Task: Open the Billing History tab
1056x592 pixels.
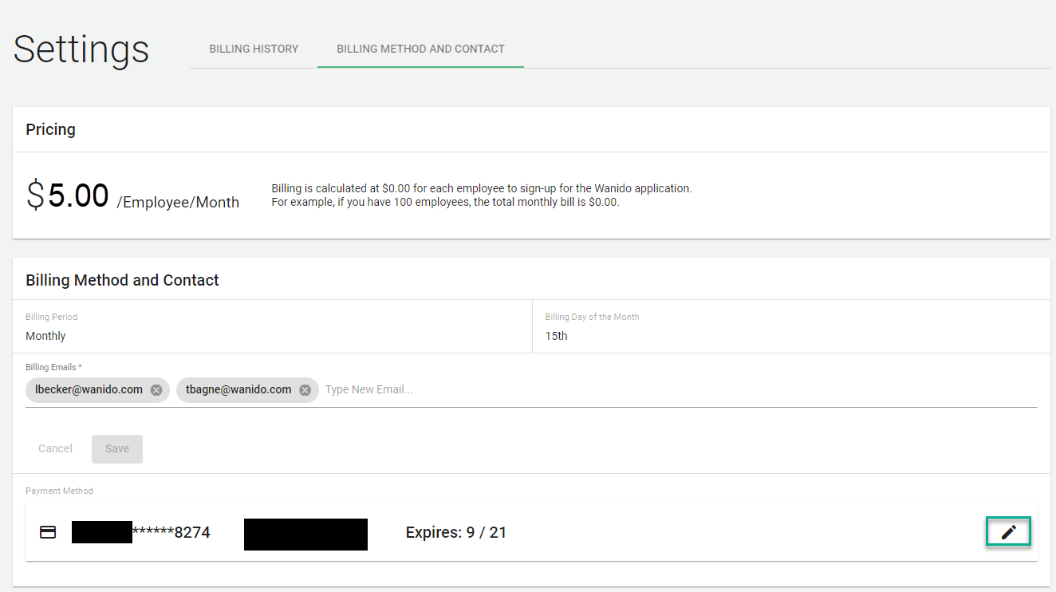Action: [x=254, y=49]
